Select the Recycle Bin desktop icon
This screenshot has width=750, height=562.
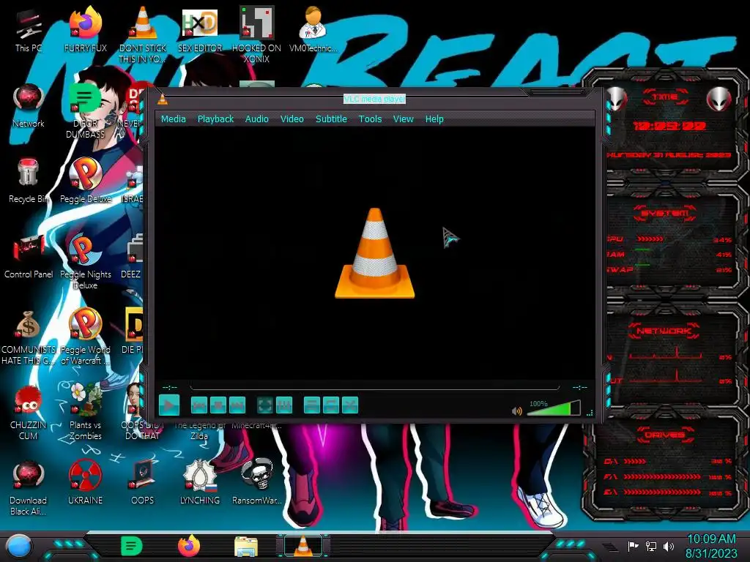pyautogui.click(x=29, y=181)
